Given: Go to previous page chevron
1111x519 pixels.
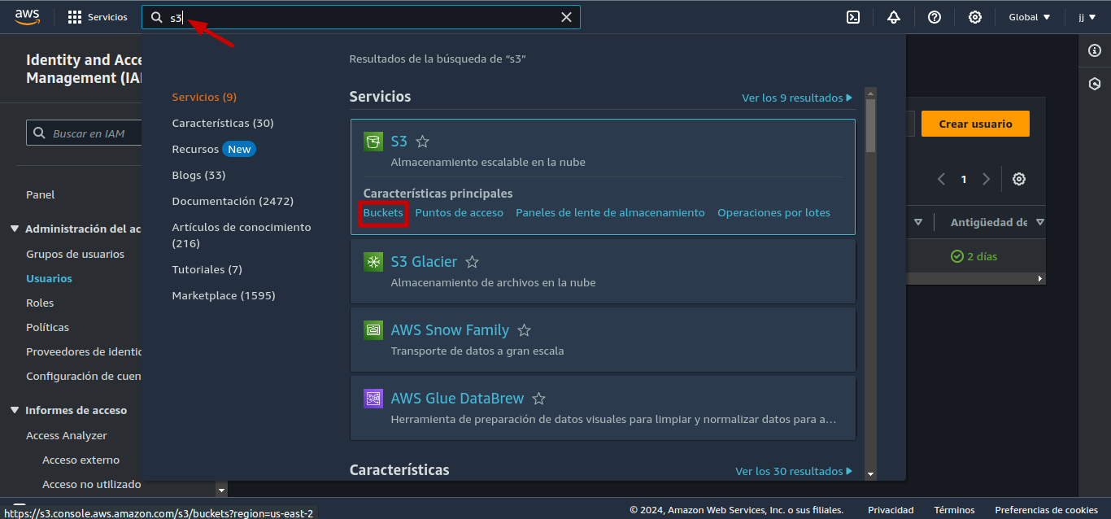Looking at the screenshot, I should [942, 179].
